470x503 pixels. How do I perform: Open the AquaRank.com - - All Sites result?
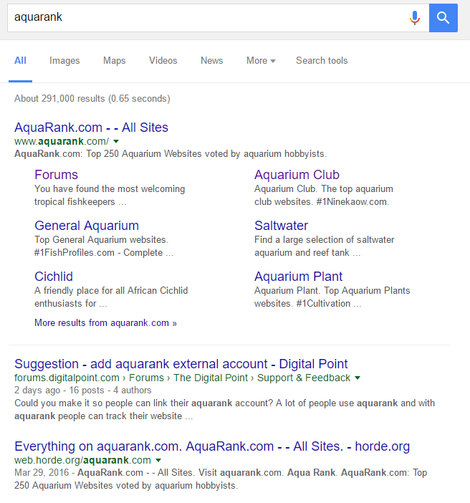[x=91, y=128]
